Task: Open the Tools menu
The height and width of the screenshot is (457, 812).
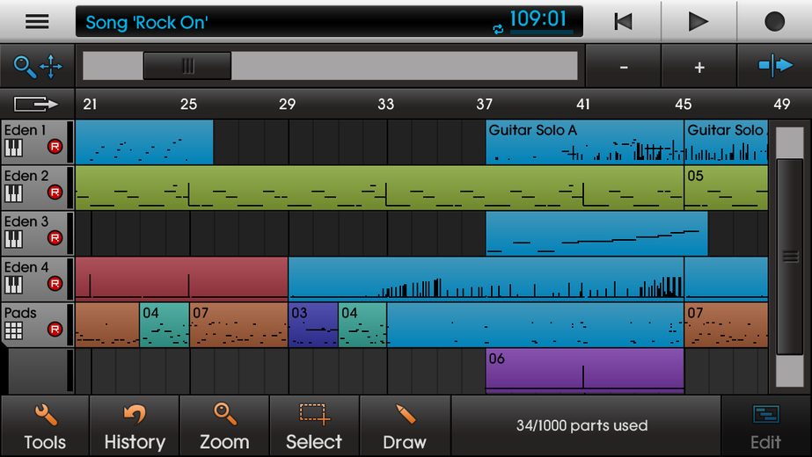Action: click(x=45, y=426)
